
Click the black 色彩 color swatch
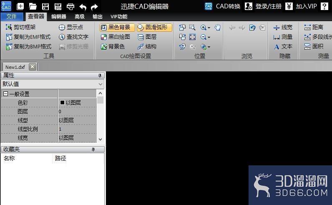point(62,103)
